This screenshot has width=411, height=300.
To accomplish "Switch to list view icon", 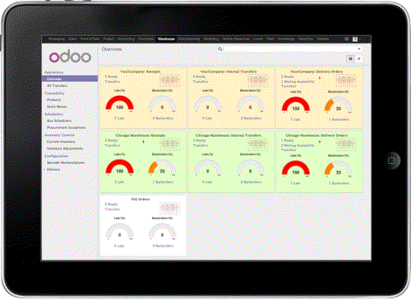I will click(x=359, y=59).
